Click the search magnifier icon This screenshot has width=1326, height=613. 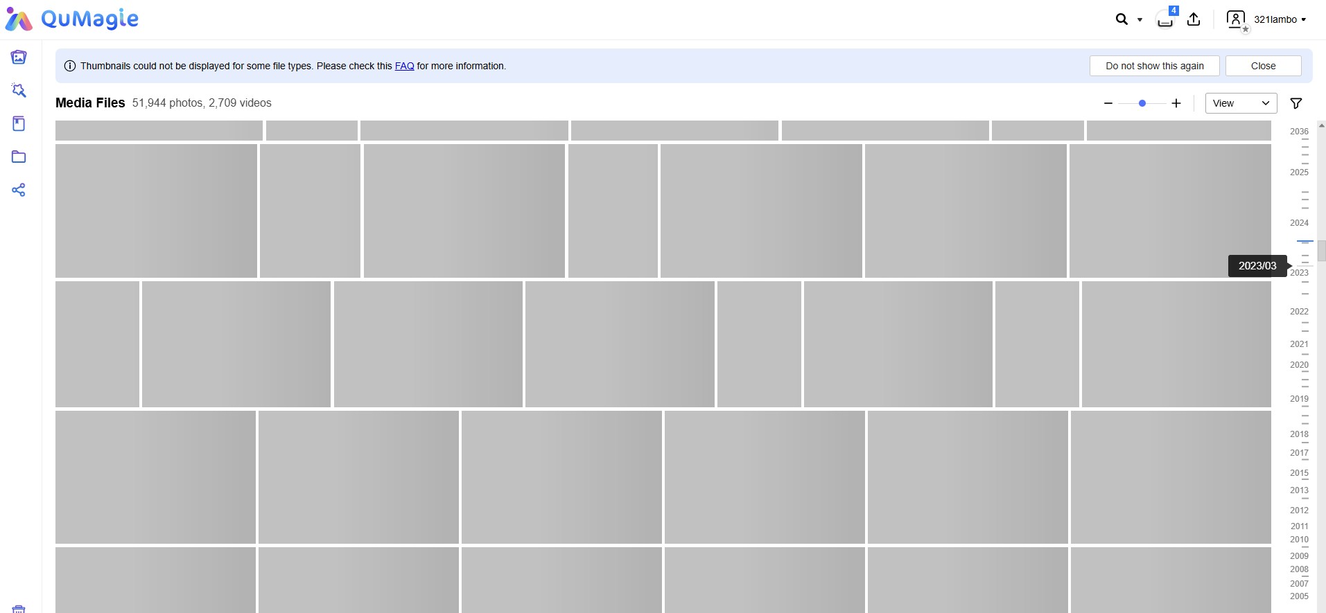1122,19
